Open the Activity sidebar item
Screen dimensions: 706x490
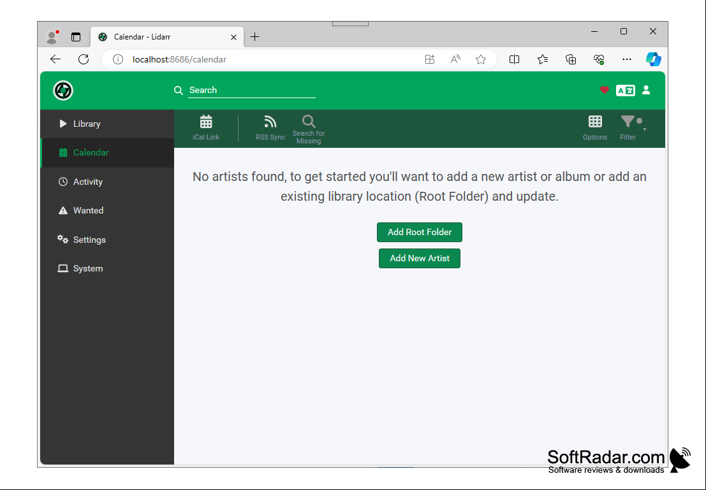pos(107,182)
